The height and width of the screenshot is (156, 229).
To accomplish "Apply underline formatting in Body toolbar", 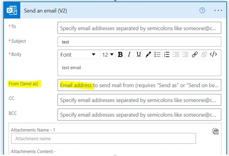I will pyautogui.click(x=139, y=55).
